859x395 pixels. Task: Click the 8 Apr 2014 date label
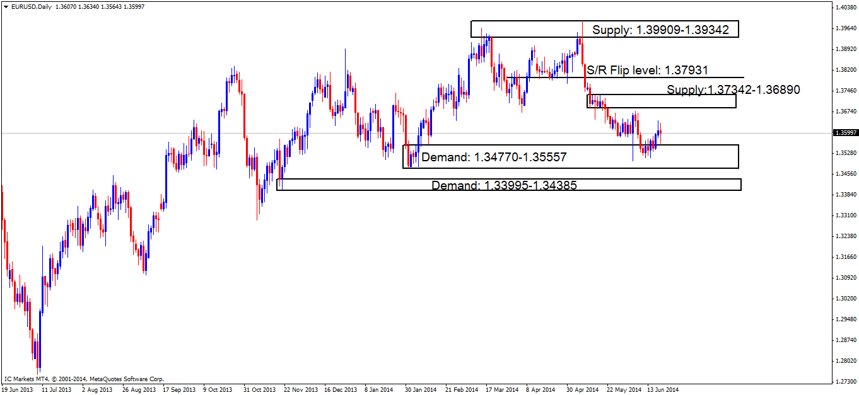(x=541, y=390)
